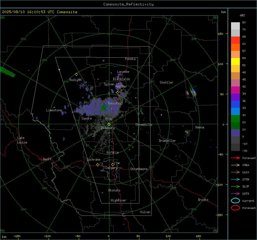This screenshot has width=257, height=240.
Task: Click the Stettler town label
Action: tap(166, 82)
